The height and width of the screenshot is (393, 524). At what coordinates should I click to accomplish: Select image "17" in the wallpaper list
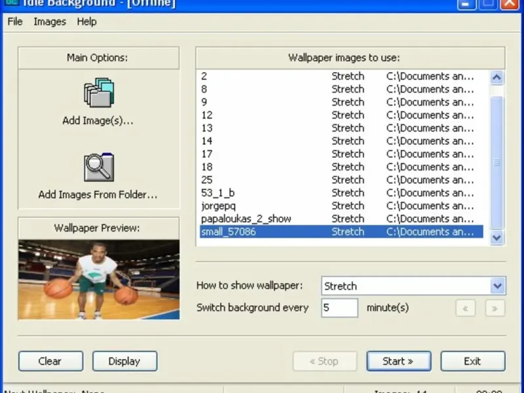[x=341, y=154]
